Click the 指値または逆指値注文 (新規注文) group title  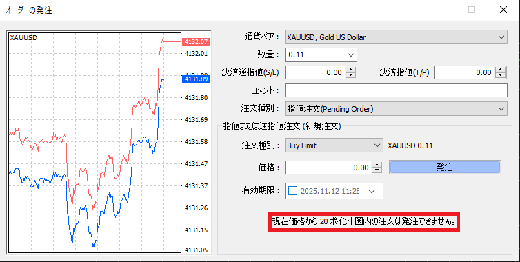pyautogui.click(x=282, y=126)
